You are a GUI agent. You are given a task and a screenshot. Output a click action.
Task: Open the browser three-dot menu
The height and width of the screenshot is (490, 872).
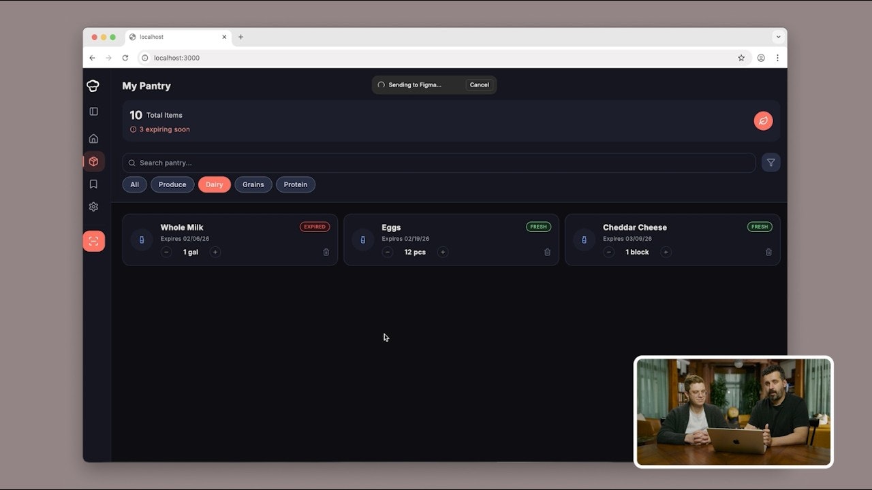[x=777, y=58]
